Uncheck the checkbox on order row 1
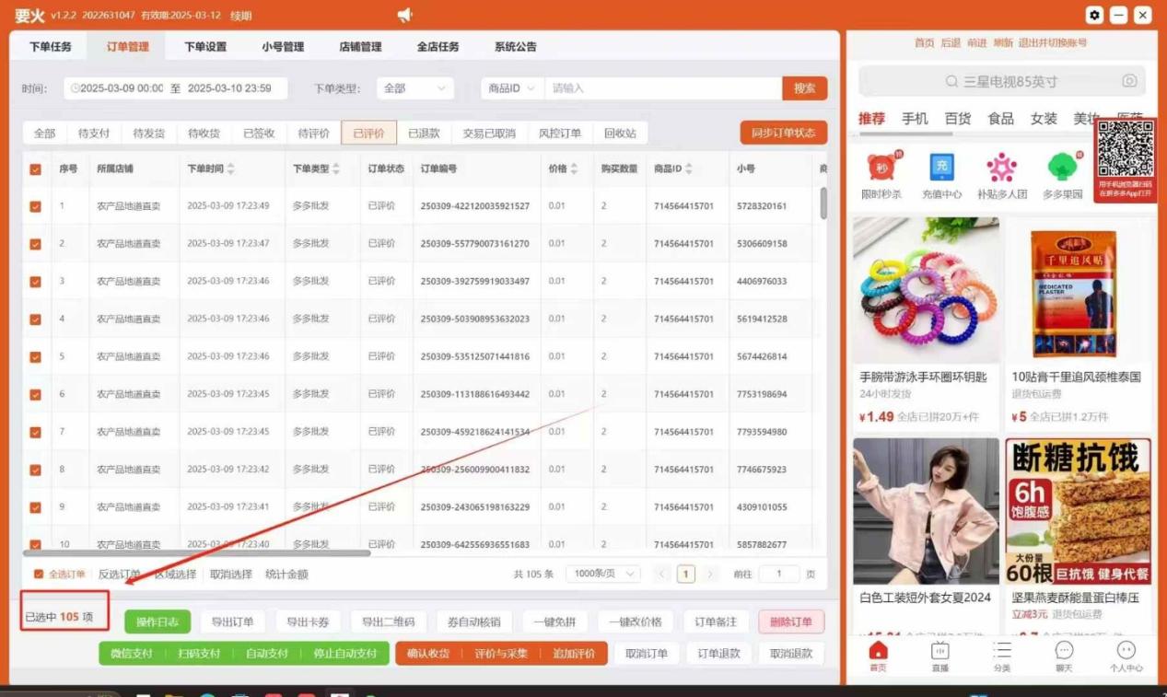Image resolution: width=1167 pixels, height=697 pixels. coord(37,206)
